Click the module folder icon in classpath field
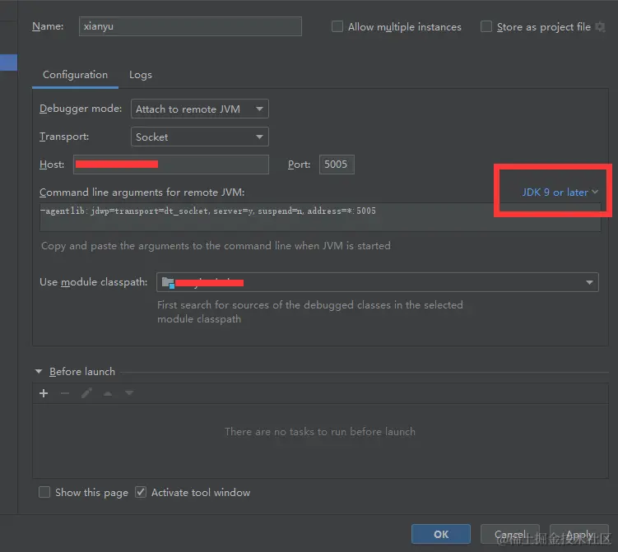The width and height of the screenshot is (618, 552). point(168,282)
